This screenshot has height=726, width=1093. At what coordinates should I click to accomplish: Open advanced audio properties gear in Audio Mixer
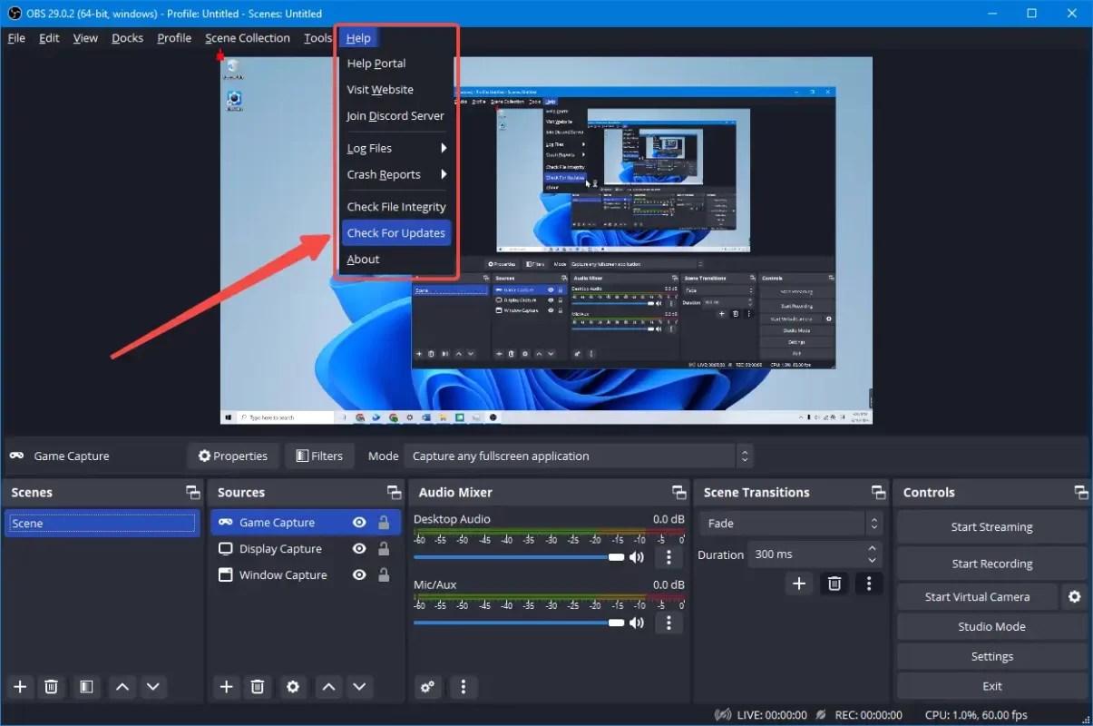[427, 687]
